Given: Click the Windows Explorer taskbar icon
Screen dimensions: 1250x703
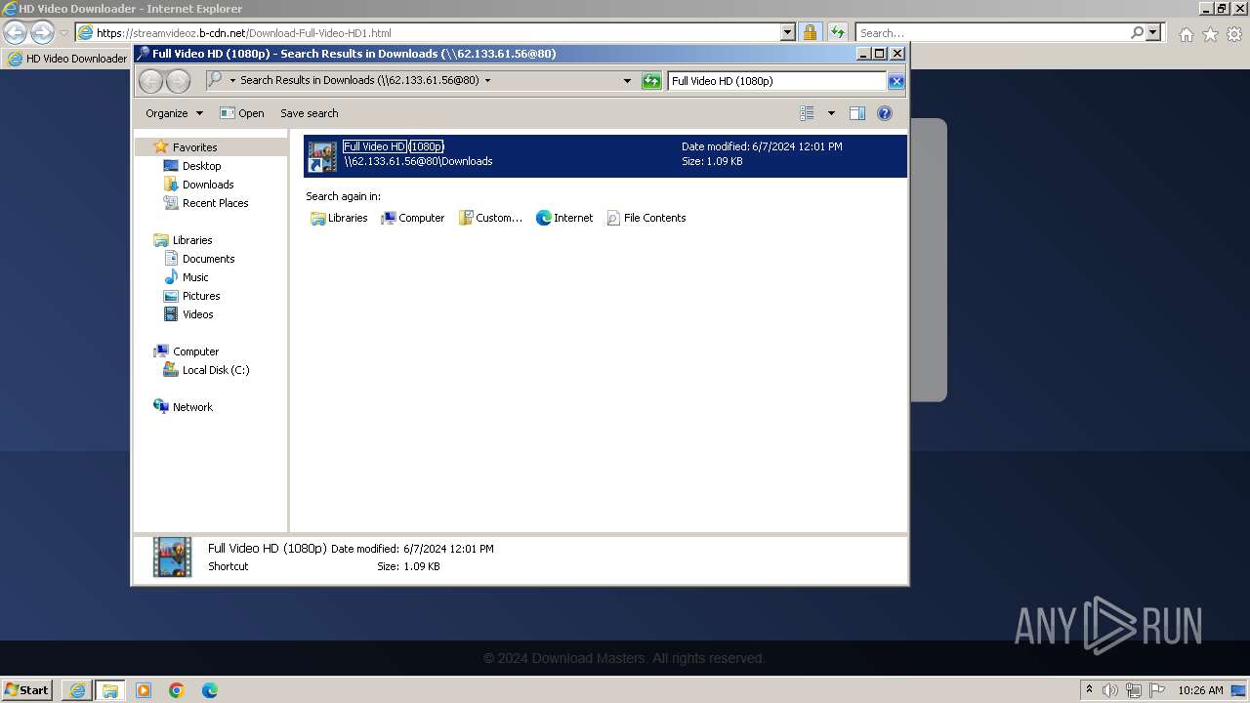Looking at the screenshot, I should pyautogui.click(x=109, y=690).
